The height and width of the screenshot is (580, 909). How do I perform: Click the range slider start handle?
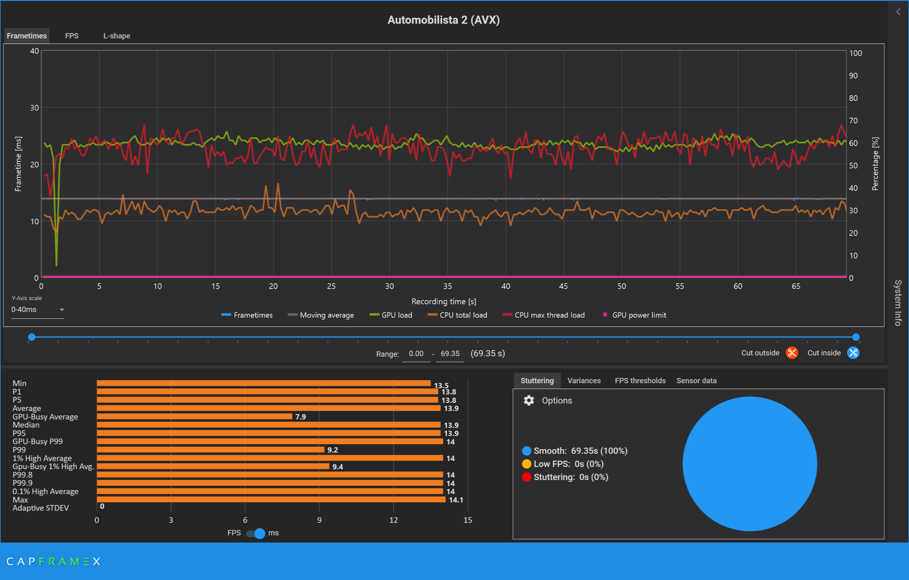point(32,337)
